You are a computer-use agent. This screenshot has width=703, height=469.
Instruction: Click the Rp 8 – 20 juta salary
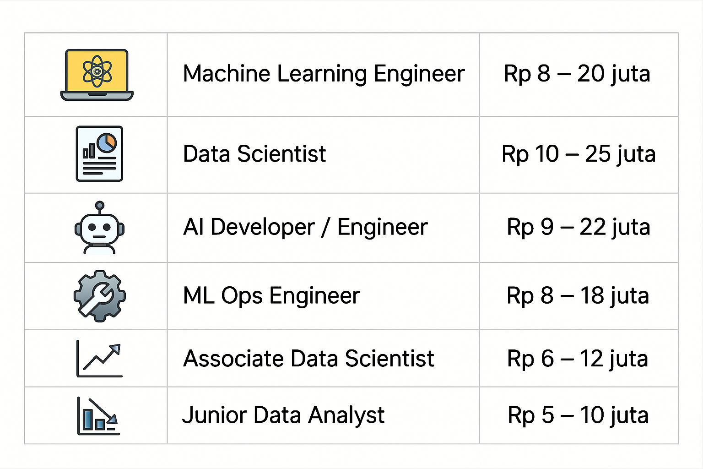click(x=577, y=74)
